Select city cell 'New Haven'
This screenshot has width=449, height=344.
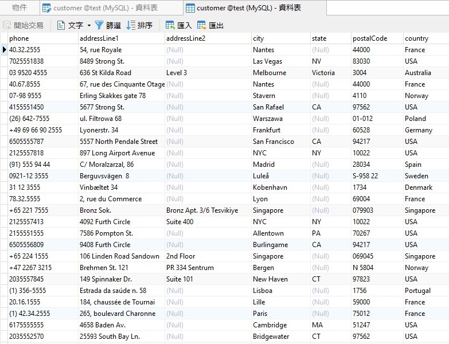[281, 279]
